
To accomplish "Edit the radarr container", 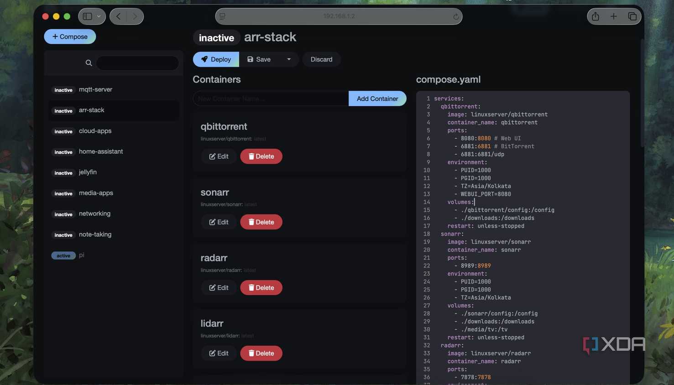I will tap(219, 288).
